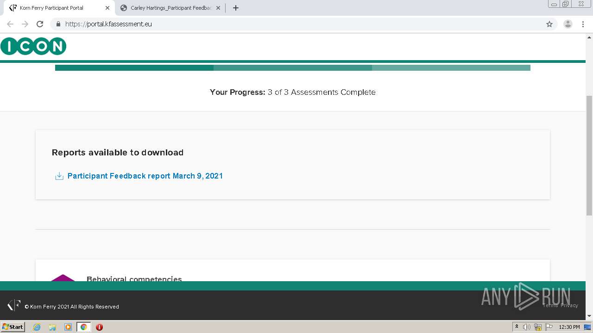
Task: Click the red stop-sign taskbar icon
Action: tap(99, 327)
